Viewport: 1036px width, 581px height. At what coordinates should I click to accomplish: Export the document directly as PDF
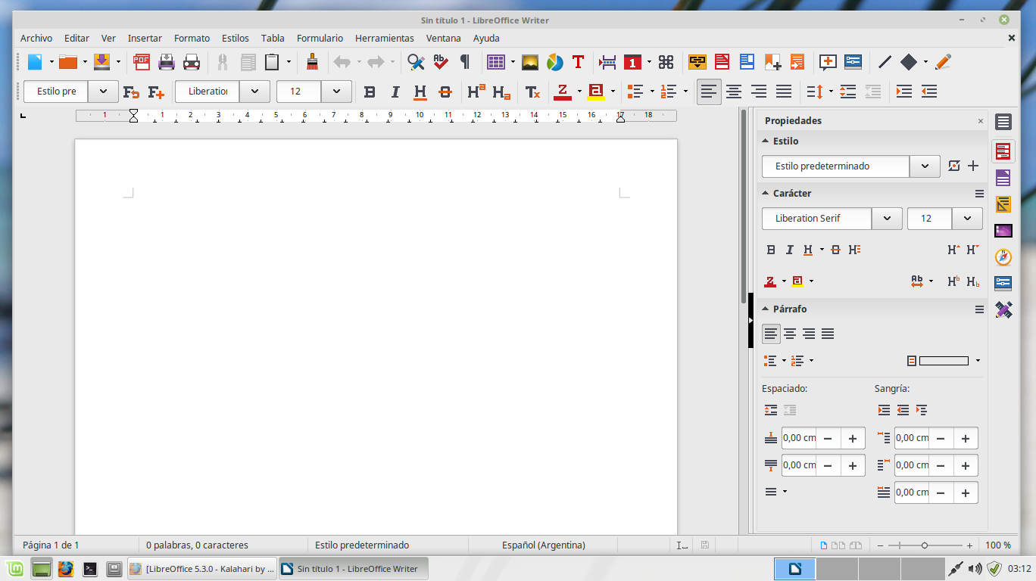(x=141, y=62)
